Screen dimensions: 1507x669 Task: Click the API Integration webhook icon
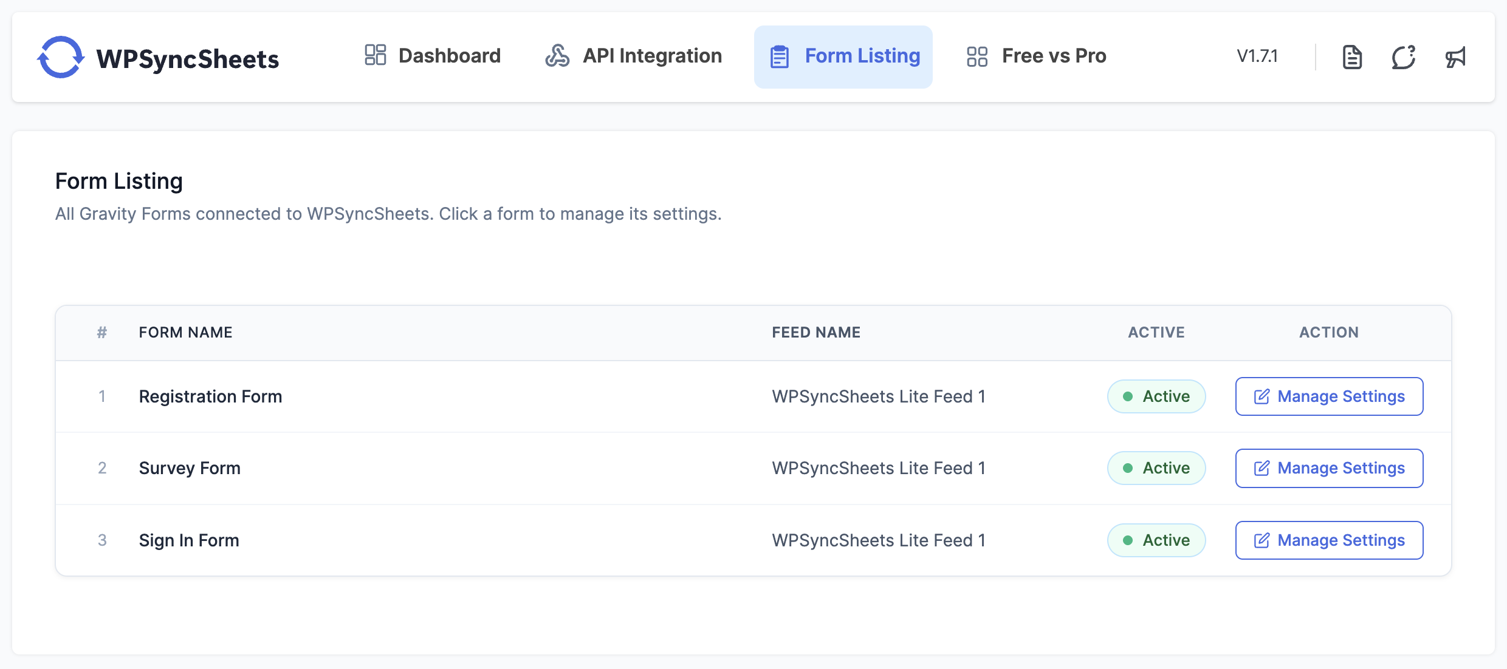pos(557,55)
